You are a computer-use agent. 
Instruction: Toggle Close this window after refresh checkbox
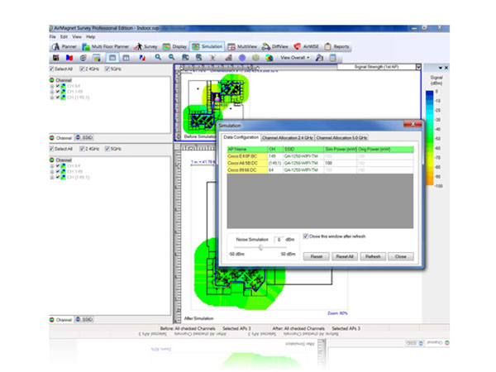(306, 236)
